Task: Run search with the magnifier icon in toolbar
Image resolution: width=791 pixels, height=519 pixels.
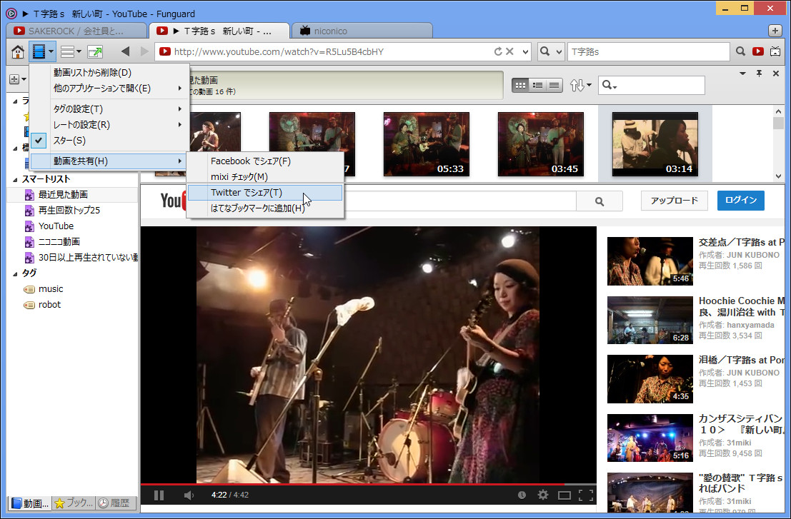Action: click(740, 51)
